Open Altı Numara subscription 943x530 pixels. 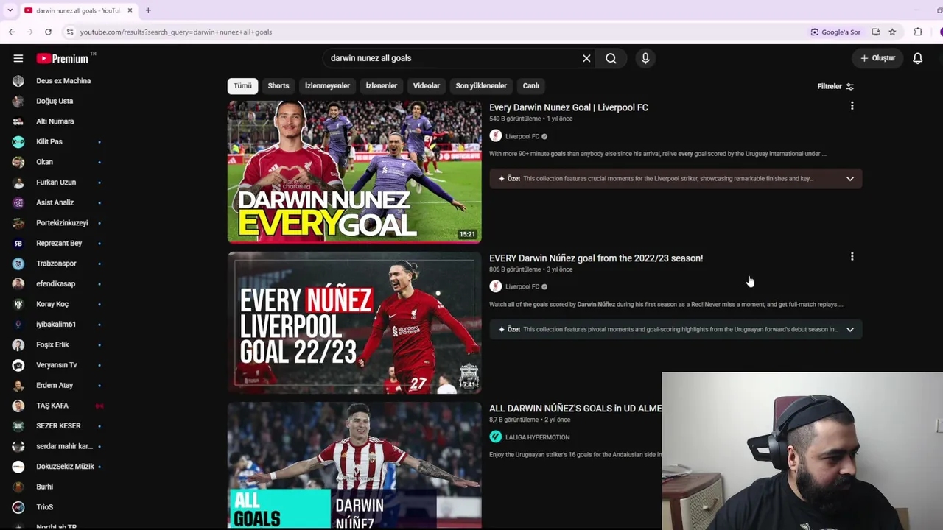55,121
